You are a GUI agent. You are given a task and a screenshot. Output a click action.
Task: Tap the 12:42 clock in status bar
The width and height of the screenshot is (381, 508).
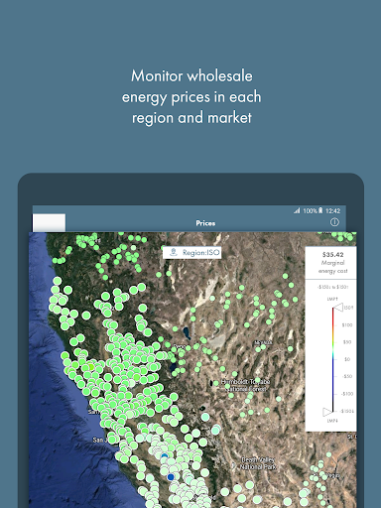(x=332, y=210)
